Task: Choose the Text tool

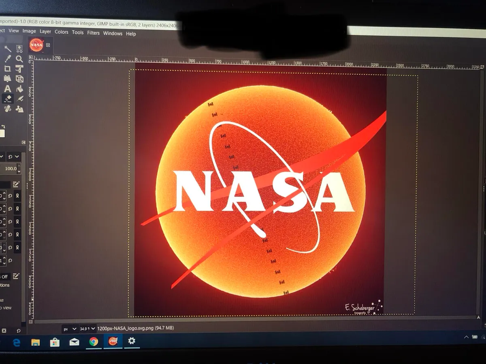Action: [9, 89]
